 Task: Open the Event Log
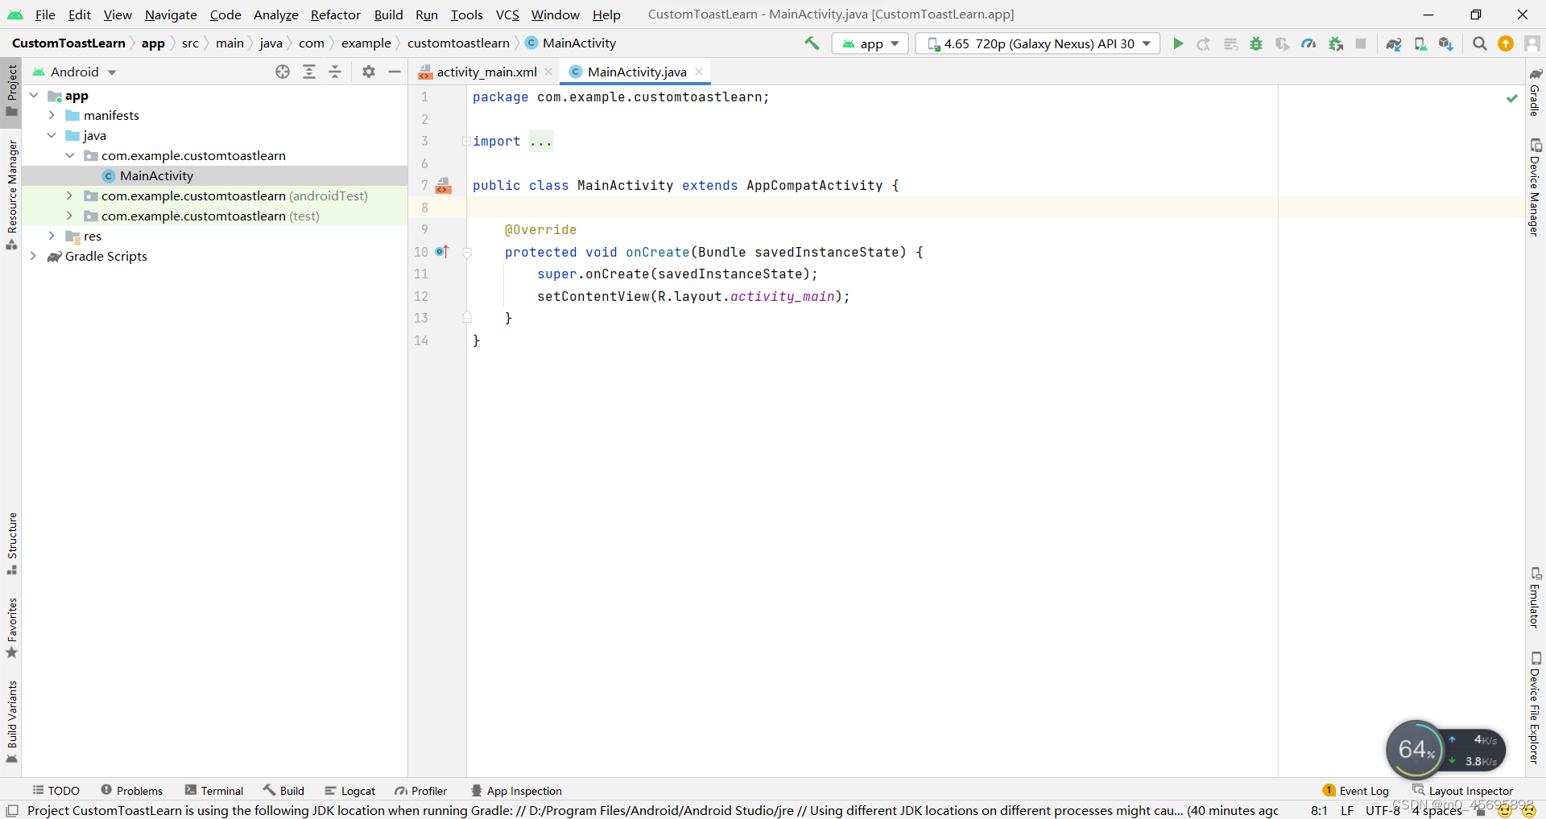pos(1356,791)
